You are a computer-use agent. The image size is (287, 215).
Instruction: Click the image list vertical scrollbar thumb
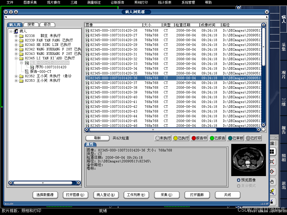(263, 47)
